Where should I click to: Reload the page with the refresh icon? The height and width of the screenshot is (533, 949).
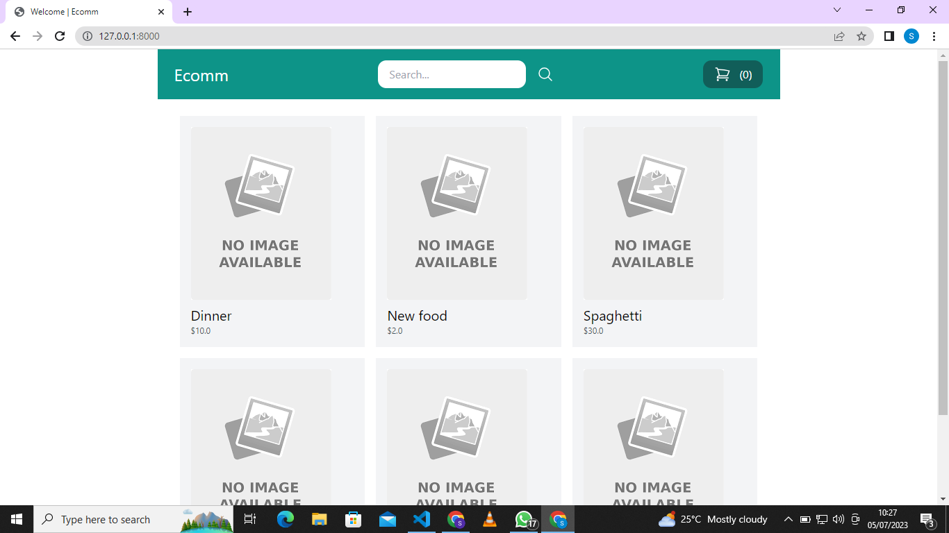[x=60, y=36]
